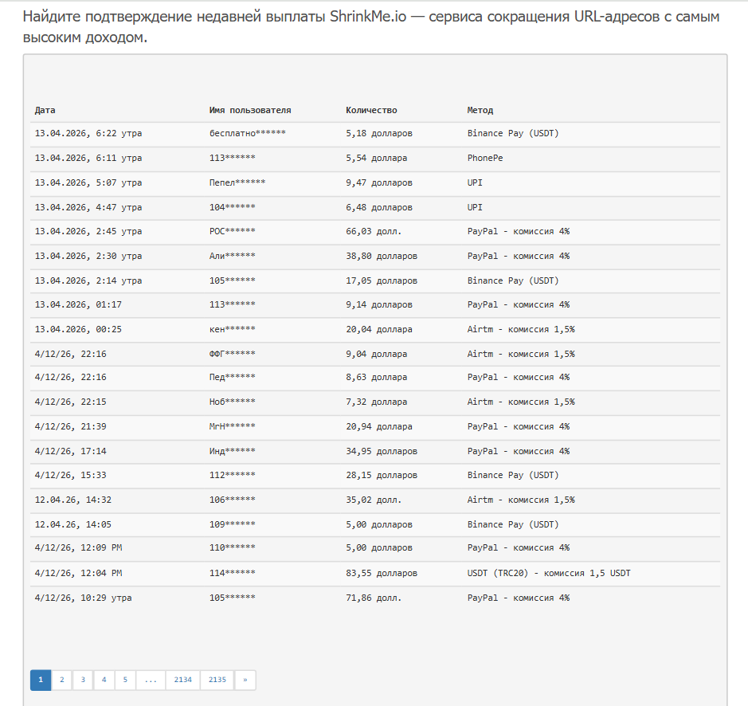Click the USDT (TRC20) method cell
Screen dimensions: 748x706
pos(549,573)
